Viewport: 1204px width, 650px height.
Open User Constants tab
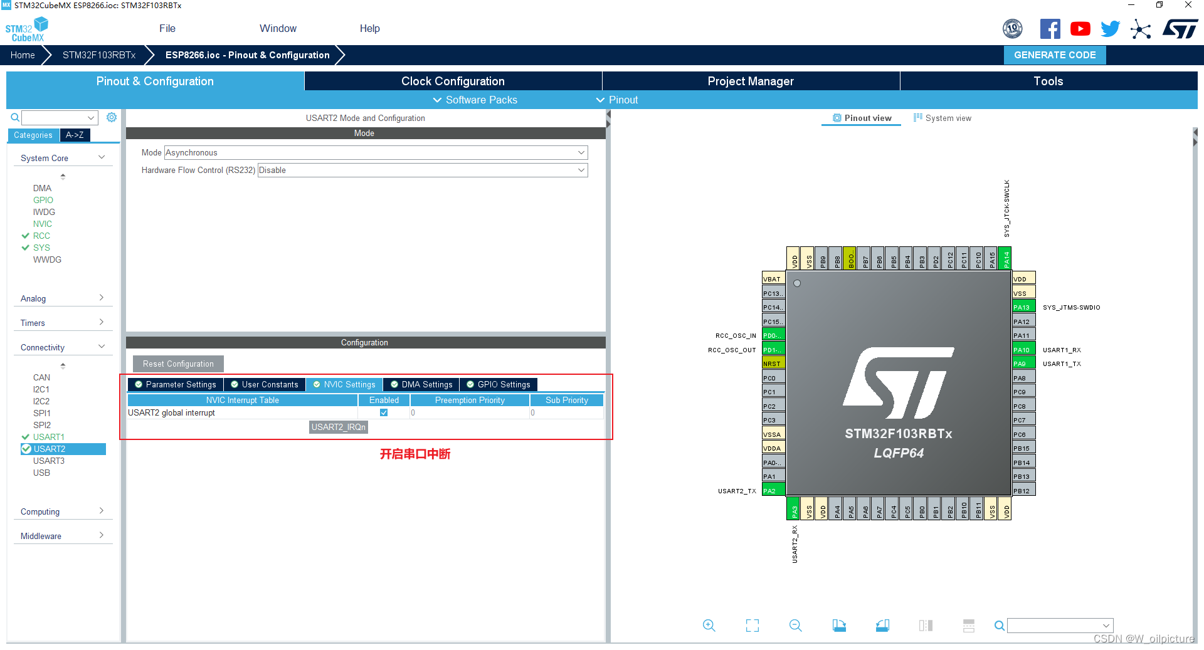(265, 384)
